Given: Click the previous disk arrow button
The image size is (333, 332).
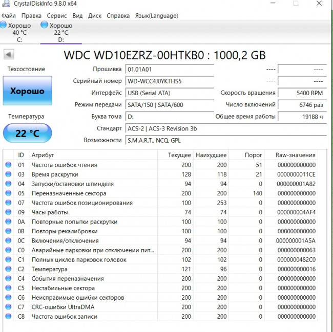Looking at the screenshot, I should (x=9, y=55).
